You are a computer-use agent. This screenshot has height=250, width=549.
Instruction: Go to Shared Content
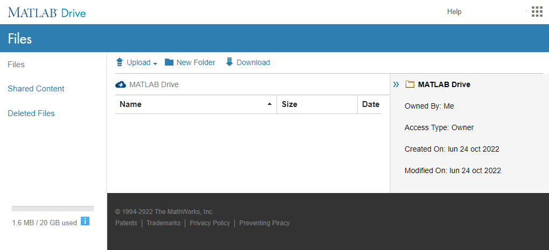pos(36,89)
